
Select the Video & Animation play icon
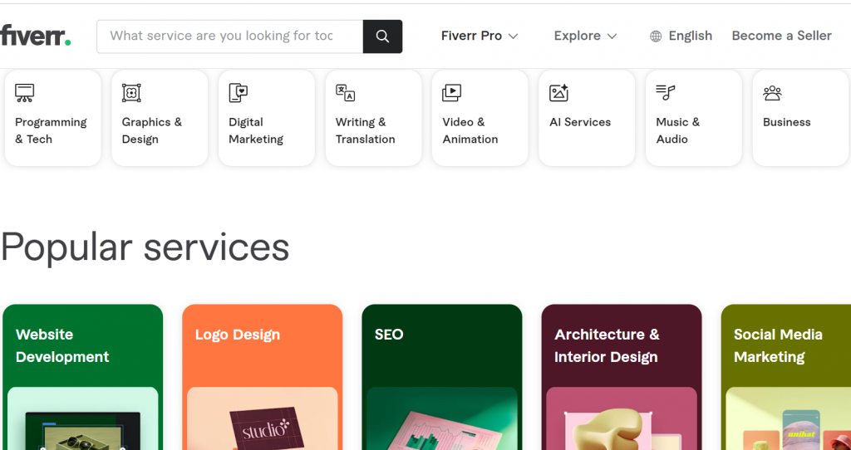pos(451,93)
